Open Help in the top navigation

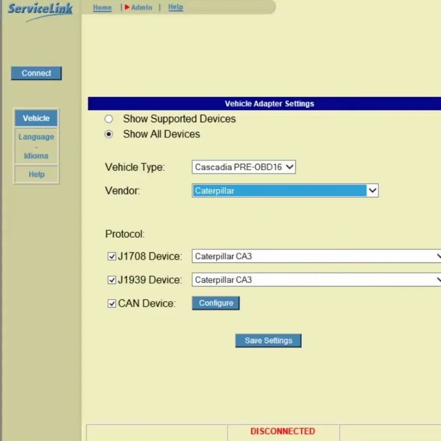tap(175, 7)
